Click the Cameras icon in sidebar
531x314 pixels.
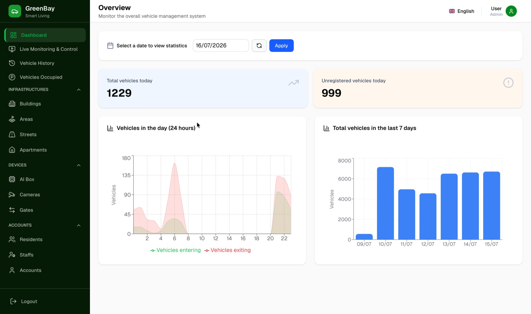tap(12, 195)
